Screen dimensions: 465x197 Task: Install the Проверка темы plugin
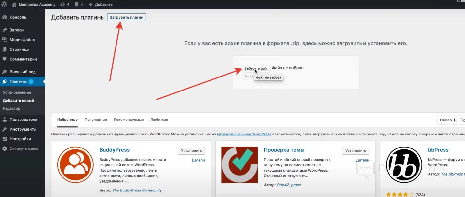[x=356, y=150]
